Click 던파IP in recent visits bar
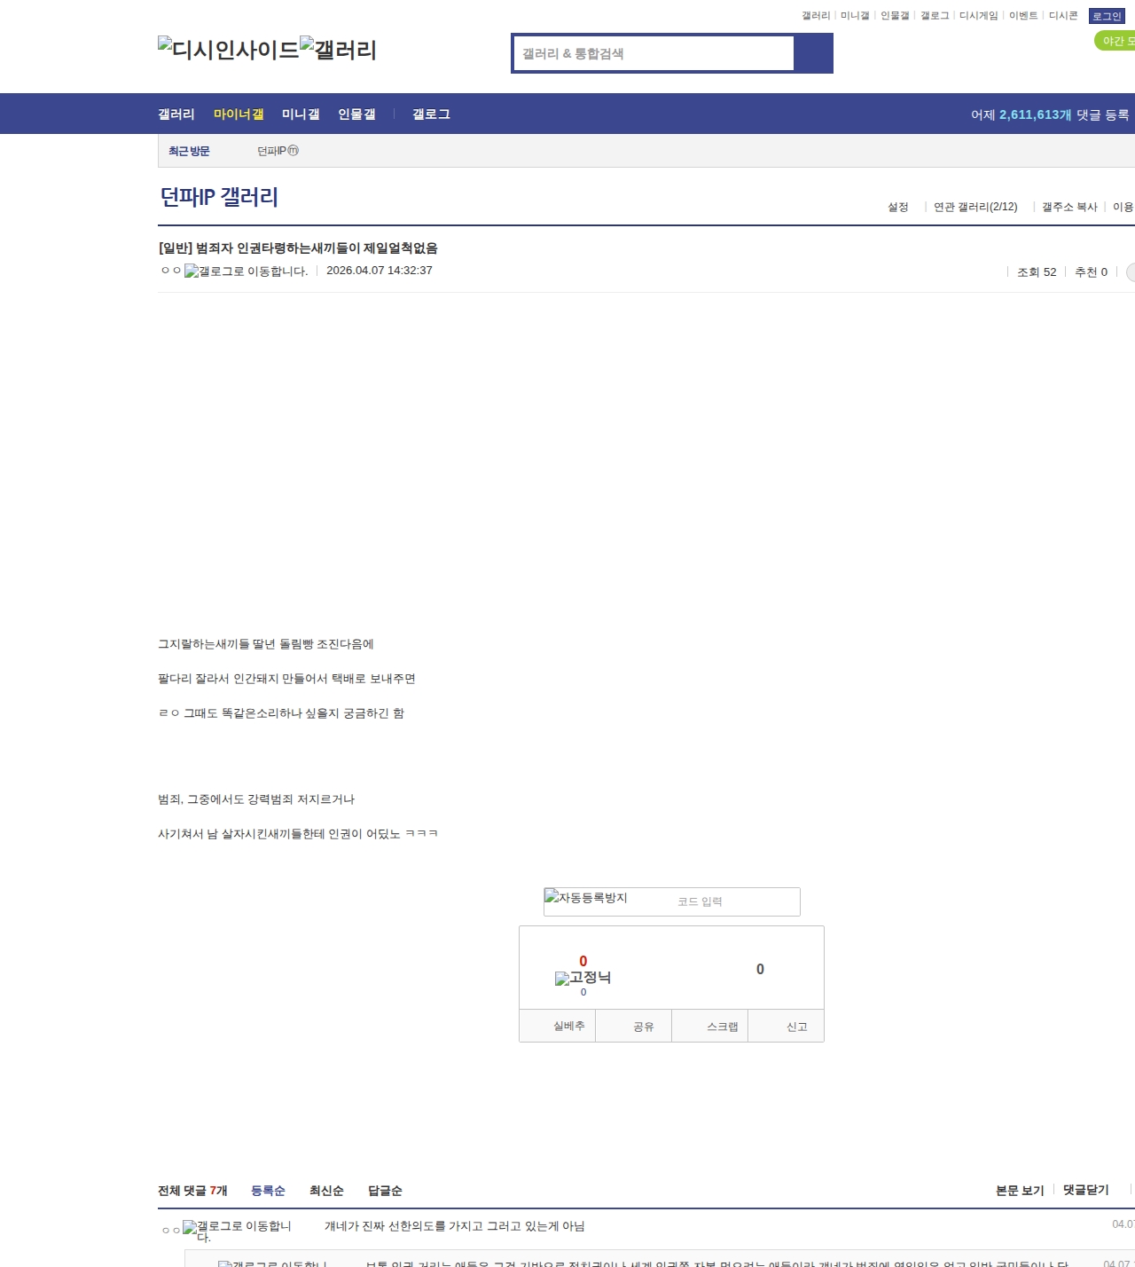Image resolution: width=1135 pixels, height=1267 pixels. pyautogui.click(x=271, y=151)
